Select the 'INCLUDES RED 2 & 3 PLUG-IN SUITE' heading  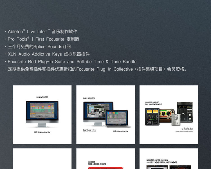(x=97, y=163)
